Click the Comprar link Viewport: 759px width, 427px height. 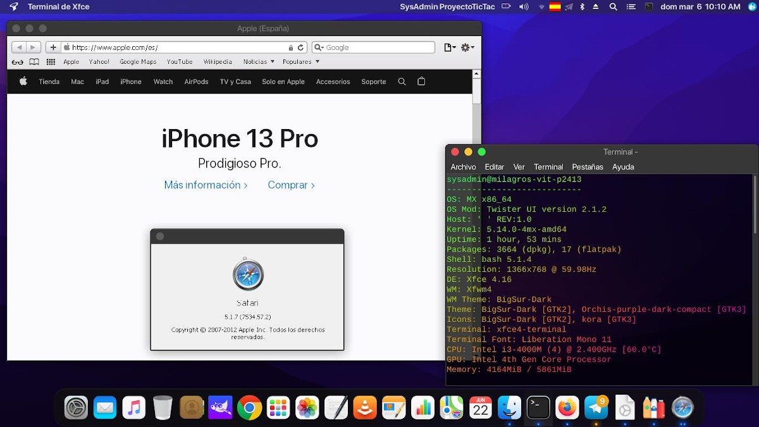coord(291,185)
